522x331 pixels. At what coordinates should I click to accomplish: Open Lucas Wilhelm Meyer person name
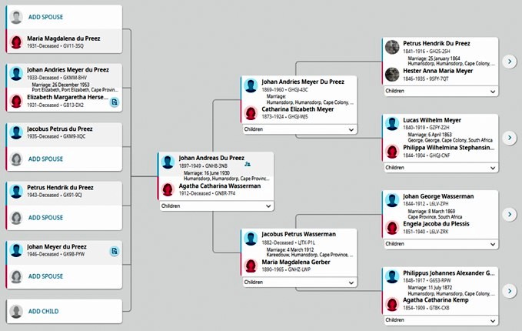coord(432,120)
